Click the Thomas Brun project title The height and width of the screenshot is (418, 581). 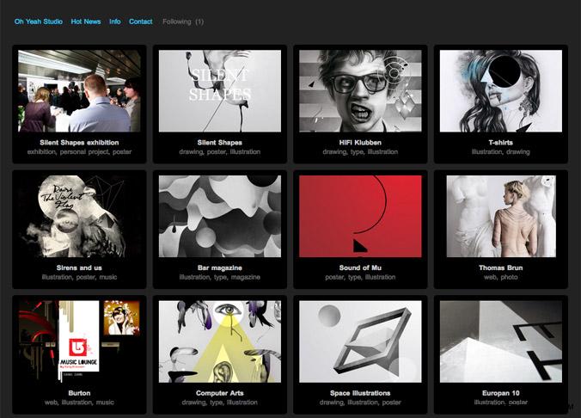pyautogui.click(x=500, y=267)
